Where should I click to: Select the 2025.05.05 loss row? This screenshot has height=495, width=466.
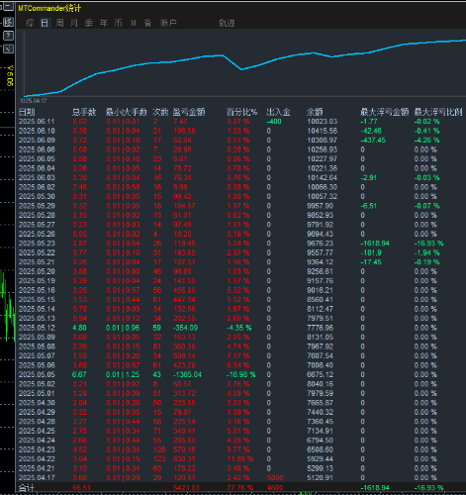[x=240, y=374]
